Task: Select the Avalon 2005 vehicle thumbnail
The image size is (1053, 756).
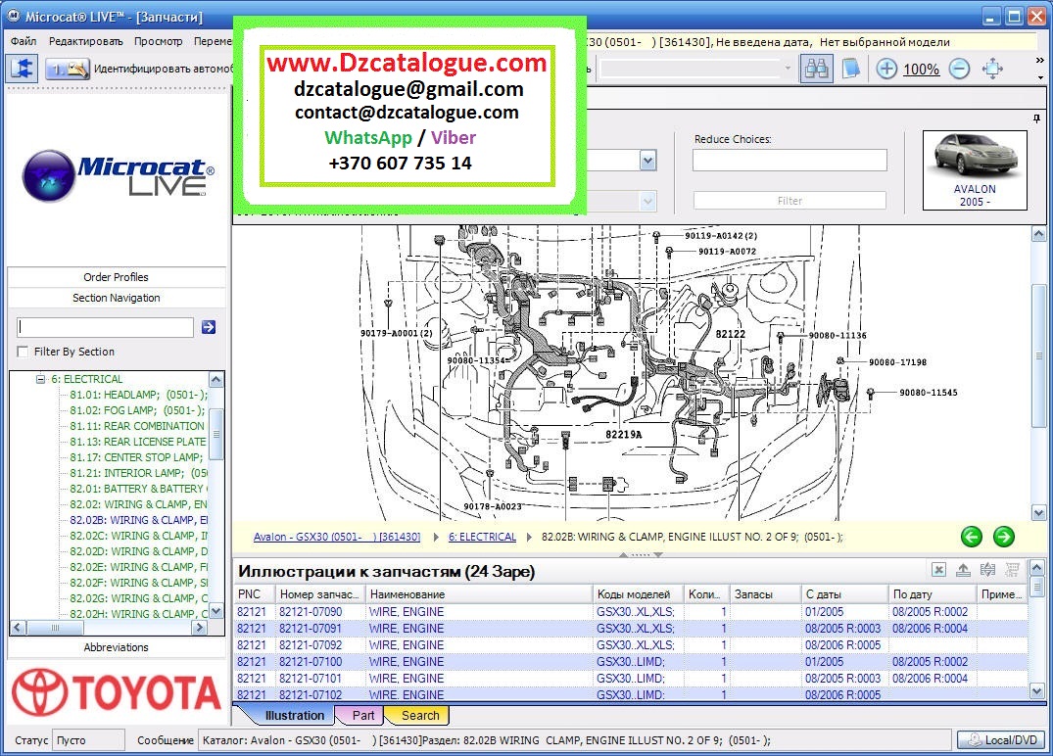Action: pos(975,169)
